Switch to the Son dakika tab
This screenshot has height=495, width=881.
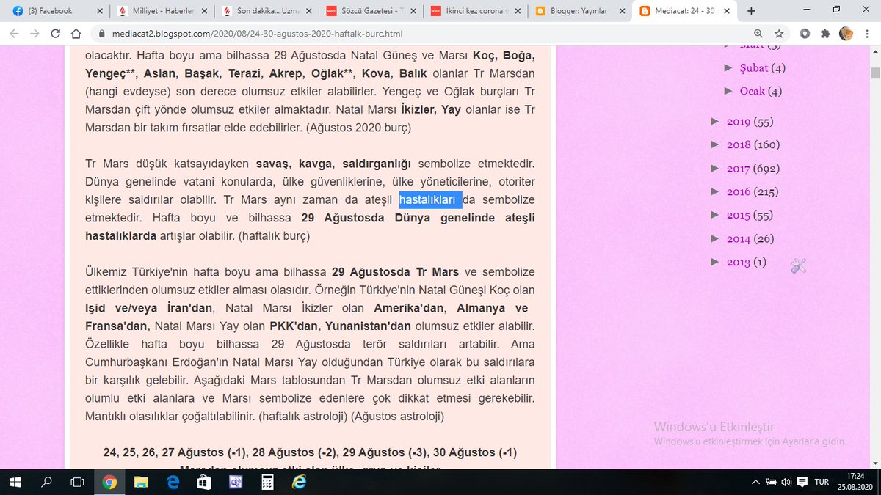pyautogui.click(x=266, y=11)
